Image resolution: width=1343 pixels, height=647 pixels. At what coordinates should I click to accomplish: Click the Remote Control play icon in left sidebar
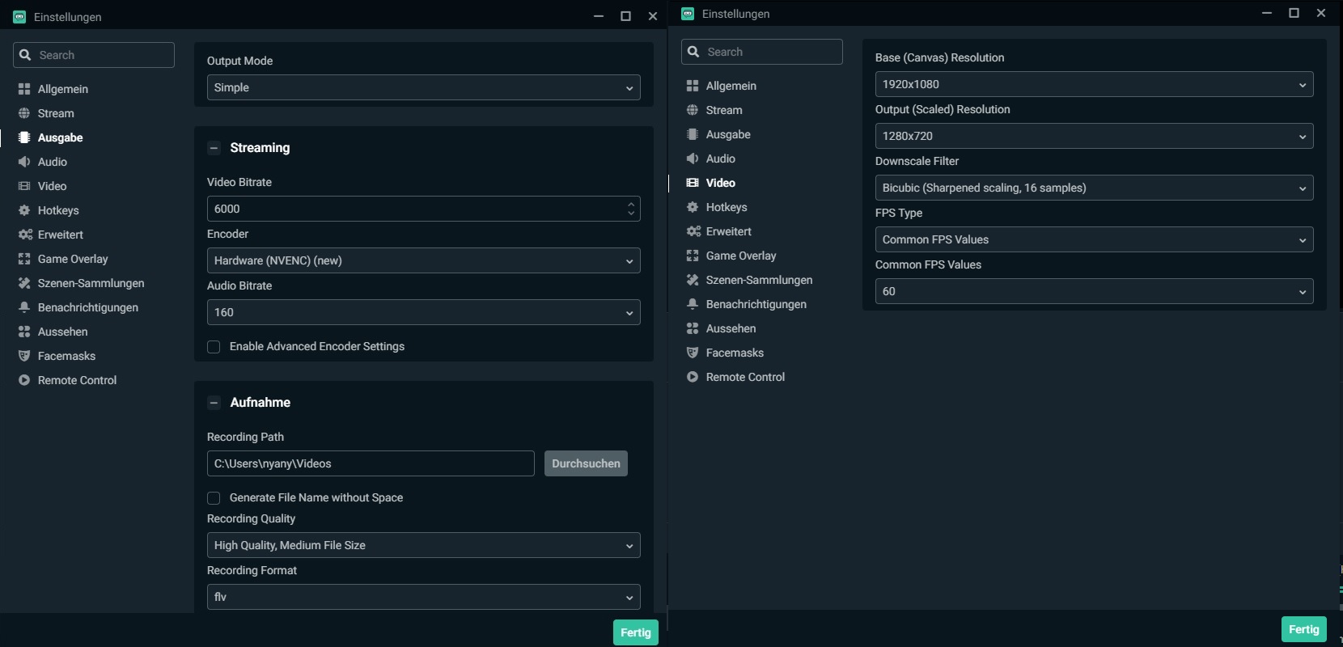click(x=24, y=380)
